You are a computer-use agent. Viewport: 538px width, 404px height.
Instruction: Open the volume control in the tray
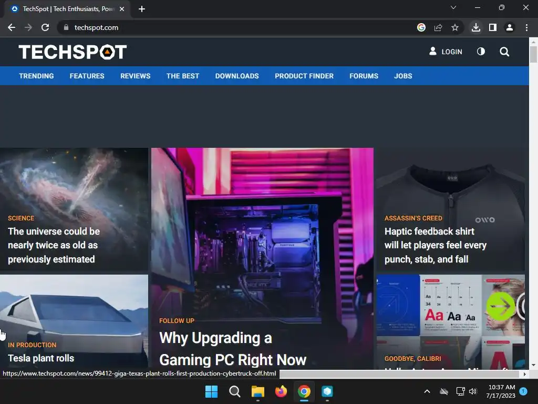pos(473,391)
